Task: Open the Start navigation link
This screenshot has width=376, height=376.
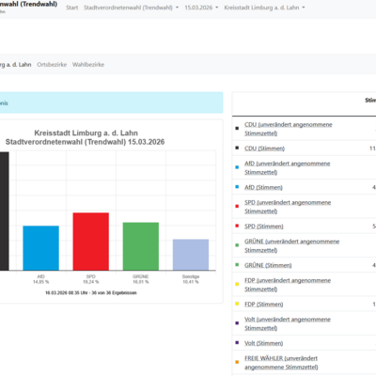Action: pos(71,8)
